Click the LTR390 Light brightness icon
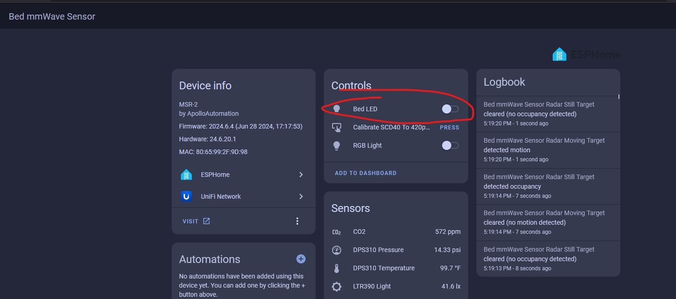This screenshot has height=299, width=676. [x=337, y=286]
